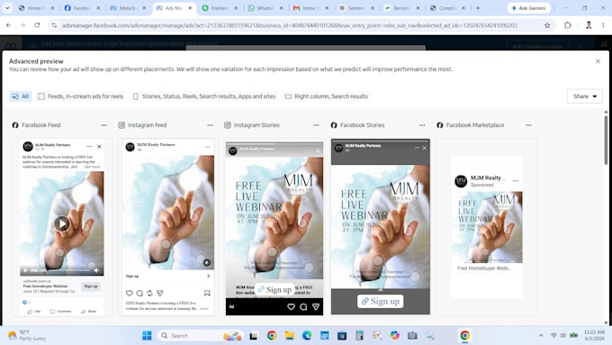Viewport: 612px width, 345px height.
Task: Bookmark this page with the star
Action: tap(547, 25)
